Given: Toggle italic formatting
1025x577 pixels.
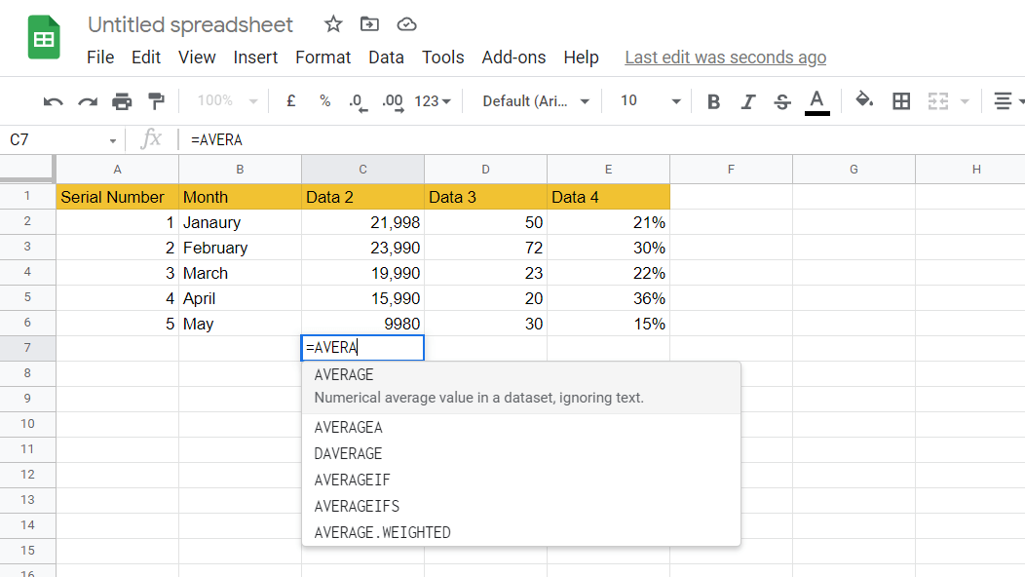Looking at the screenshot, I should (x=748, y=101).
